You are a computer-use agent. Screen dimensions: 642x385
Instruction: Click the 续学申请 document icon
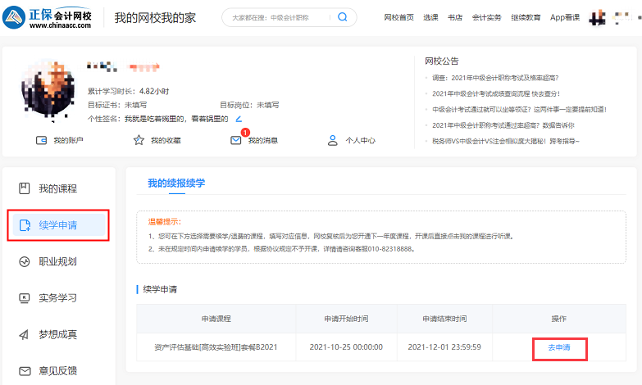coord(25,225)
